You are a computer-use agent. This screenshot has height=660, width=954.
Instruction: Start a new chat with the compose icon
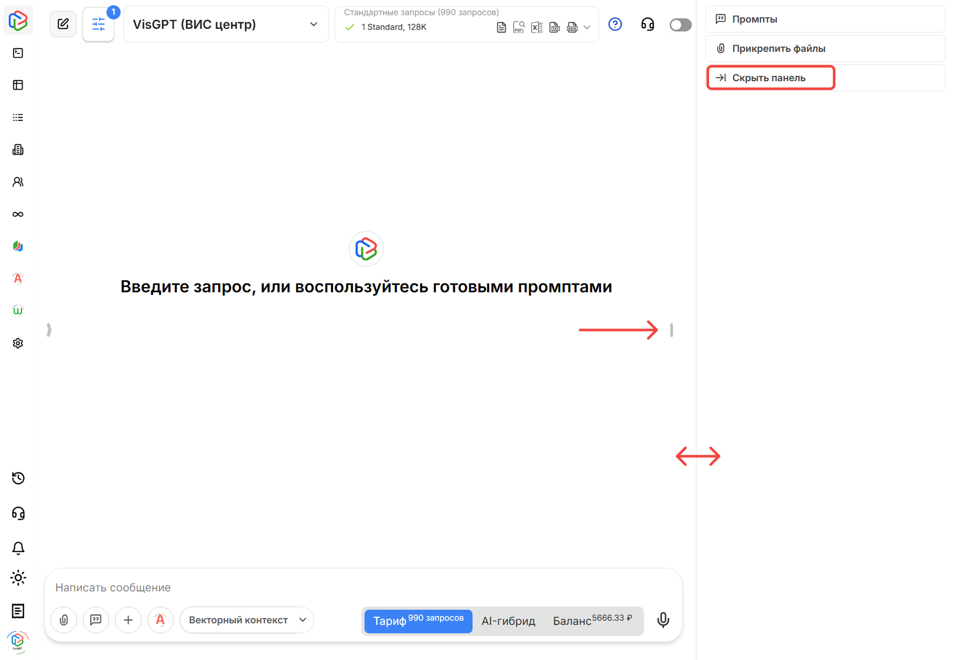coord(63,24)
